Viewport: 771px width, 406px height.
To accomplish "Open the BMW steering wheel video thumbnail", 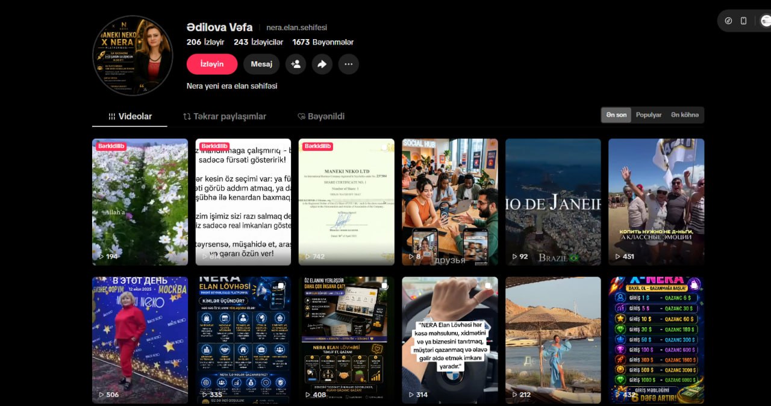I will (x=450, y=340).
